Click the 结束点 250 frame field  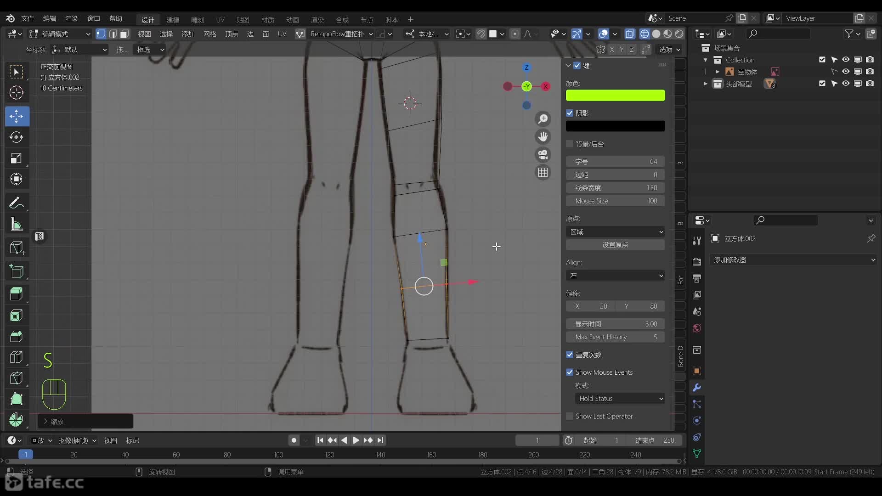[655, 440]
